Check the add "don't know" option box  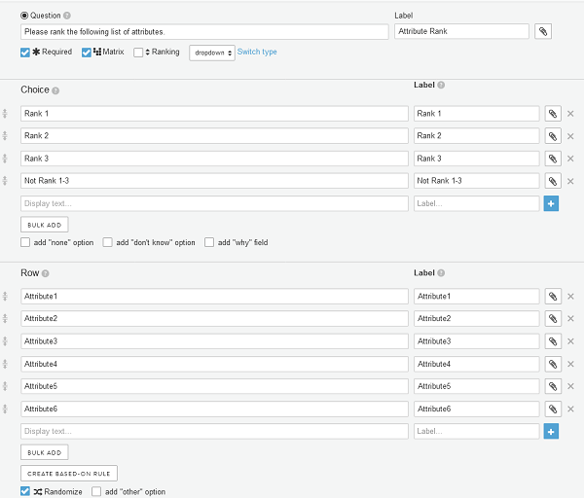[x=108, y=242]
